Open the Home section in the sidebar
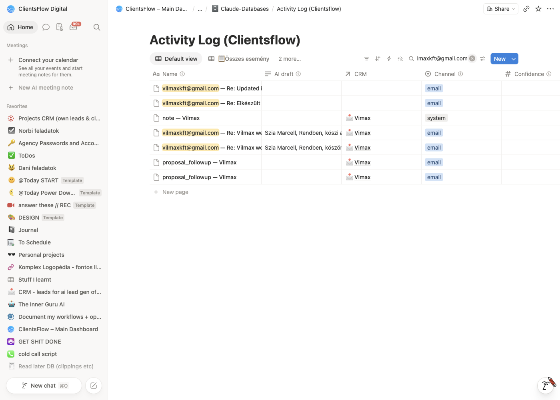560x400 pixels. pos(20,27)
